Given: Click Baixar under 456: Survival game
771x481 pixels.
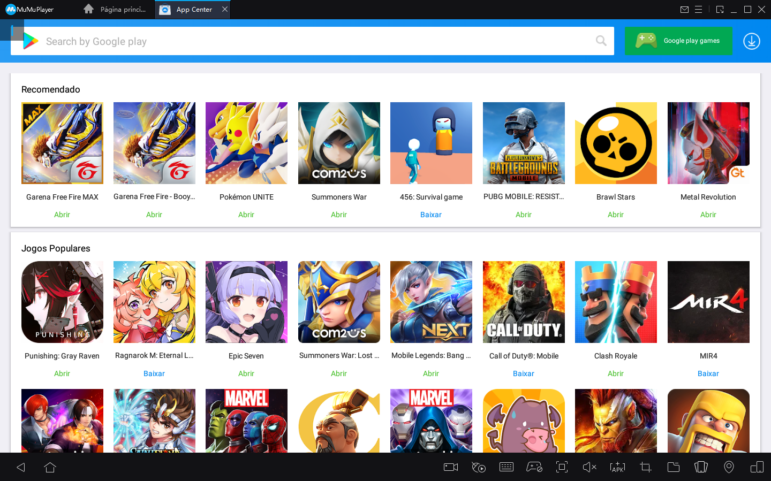Looking at the screenshot, I should pos(430,215).
